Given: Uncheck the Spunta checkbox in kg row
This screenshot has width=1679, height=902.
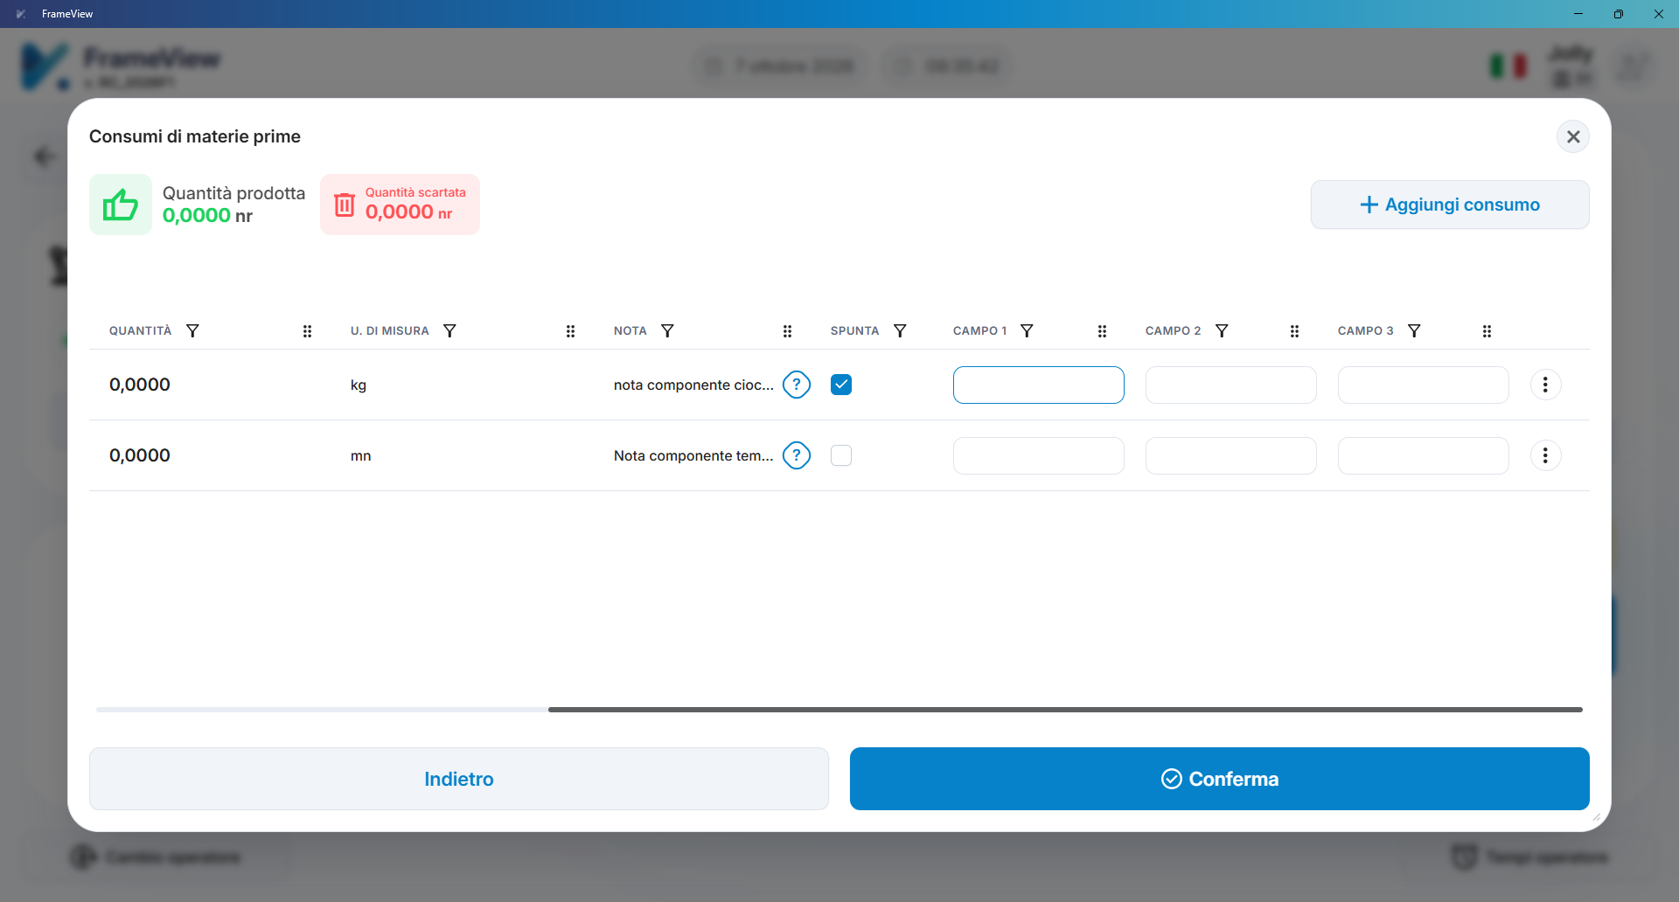Looking at the screenshot, I should point(841,385).
